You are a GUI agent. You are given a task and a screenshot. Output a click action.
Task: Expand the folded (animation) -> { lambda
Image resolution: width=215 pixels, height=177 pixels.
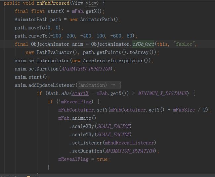point(100,85)
